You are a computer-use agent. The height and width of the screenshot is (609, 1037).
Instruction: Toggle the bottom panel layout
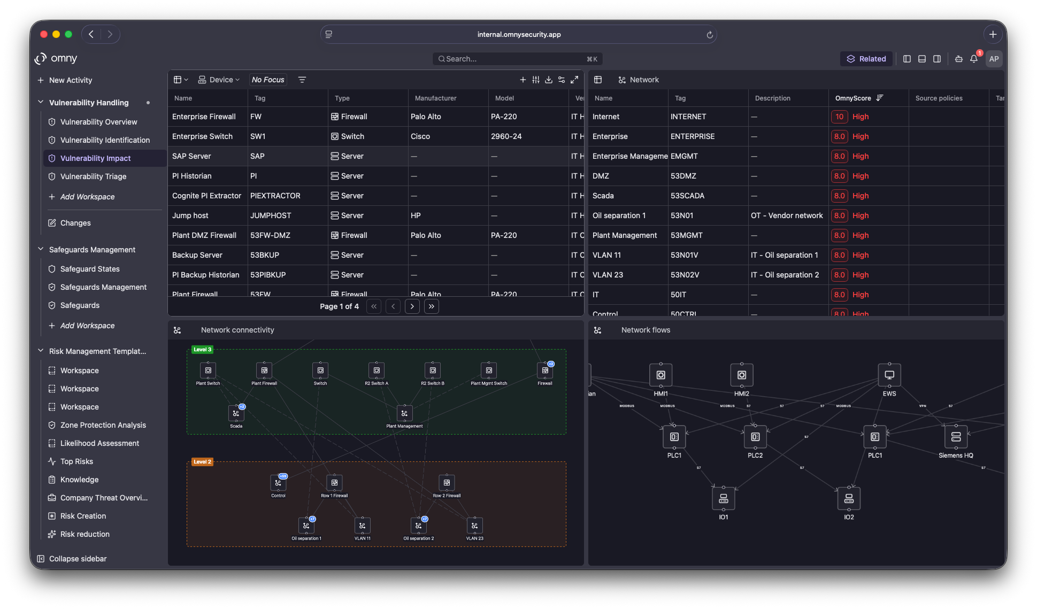pos(922,59)
